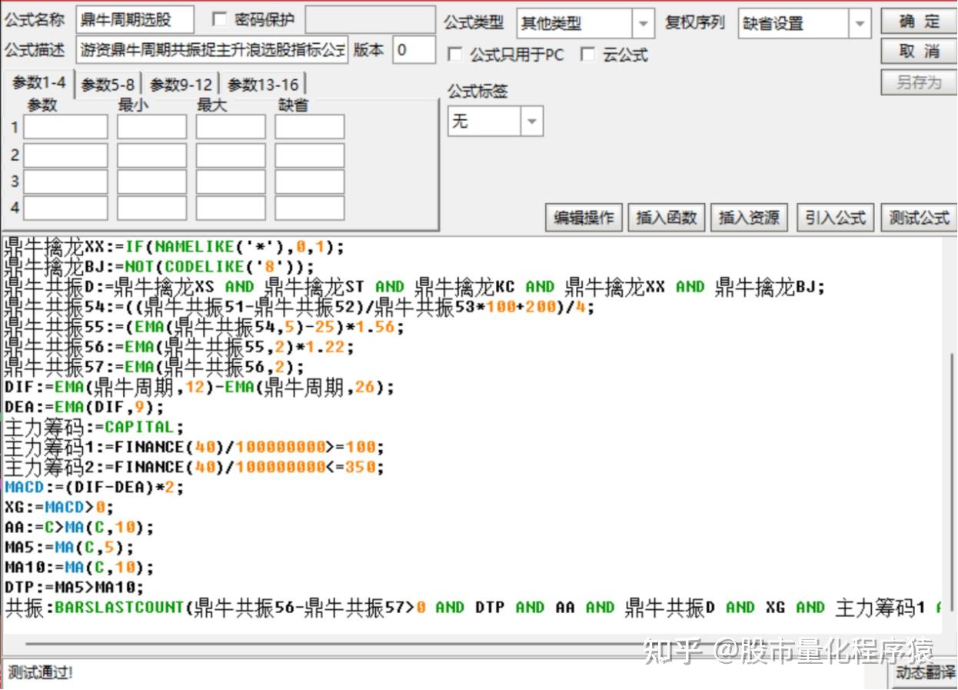Open the 编辑操作 edit operations button
The height and width of the screenshot is (690, 958).
click(x=584, y=218)
